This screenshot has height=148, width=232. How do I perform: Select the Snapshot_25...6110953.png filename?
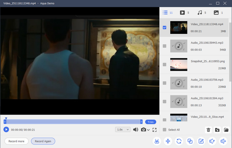click(x=208, y=61)
